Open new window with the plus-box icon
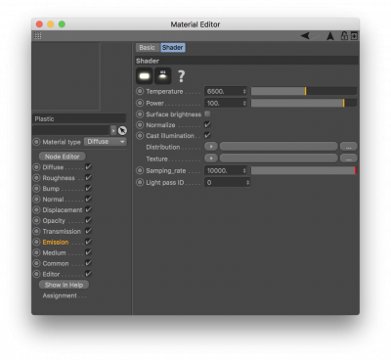Screen dimensions: 391x360 [354, 36]
